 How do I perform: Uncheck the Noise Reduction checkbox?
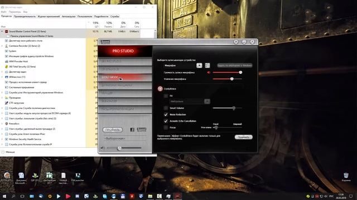[166, 114]
